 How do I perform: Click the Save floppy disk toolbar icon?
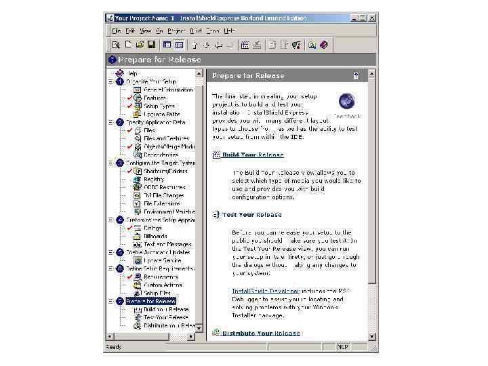[151, 45]
